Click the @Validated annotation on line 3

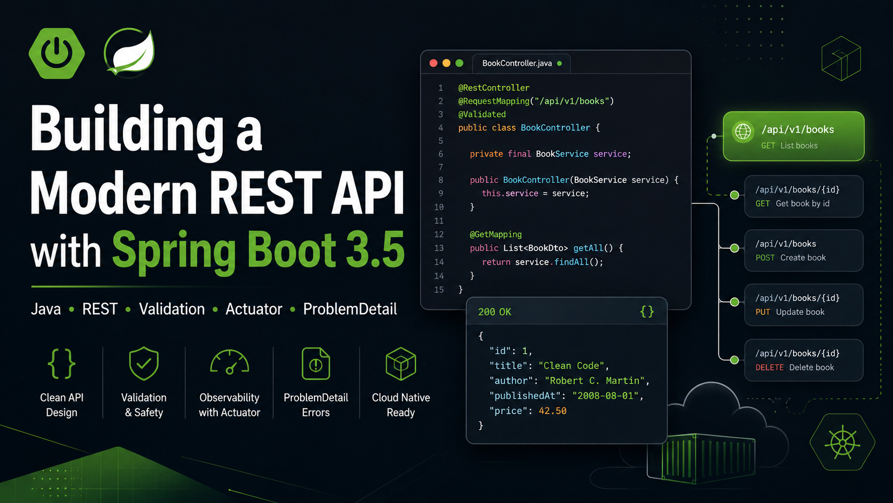pyautogui.click(x=482, y=114)
